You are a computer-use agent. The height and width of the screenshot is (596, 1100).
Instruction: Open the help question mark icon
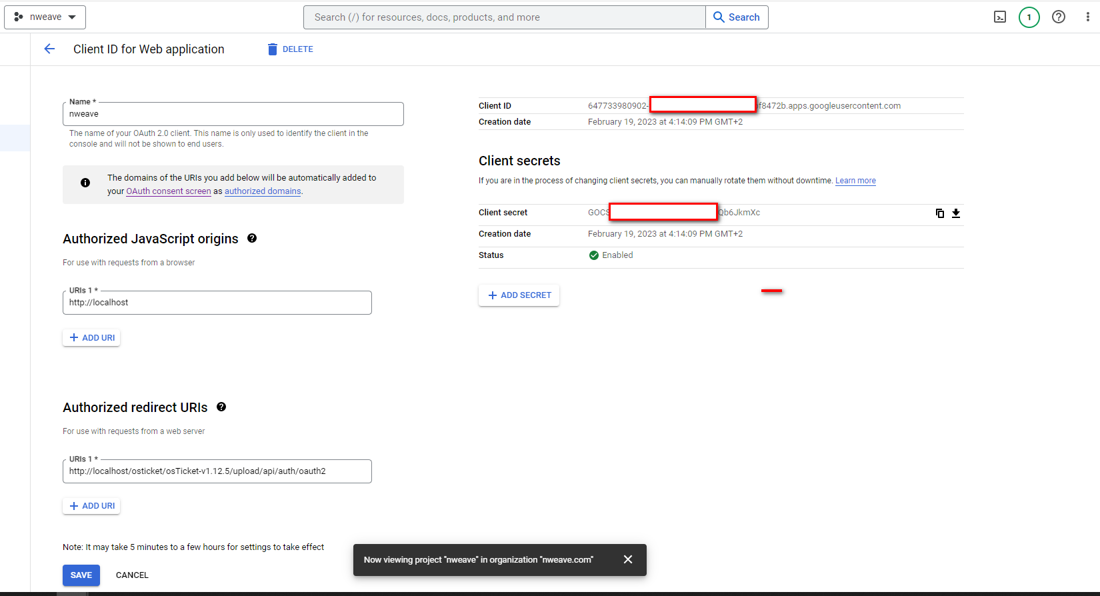pyautogui.click(x=1059, y=17)
